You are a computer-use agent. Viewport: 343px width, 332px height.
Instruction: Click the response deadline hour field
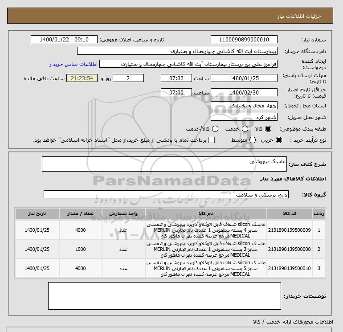click(x=176, y=78)
